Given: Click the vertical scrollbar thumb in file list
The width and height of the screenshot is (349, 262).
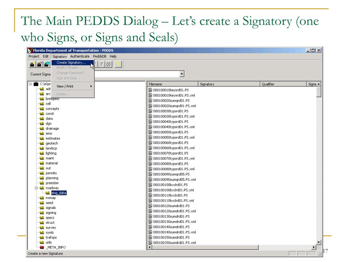Looking at the screenshot, I should (319, 92).
